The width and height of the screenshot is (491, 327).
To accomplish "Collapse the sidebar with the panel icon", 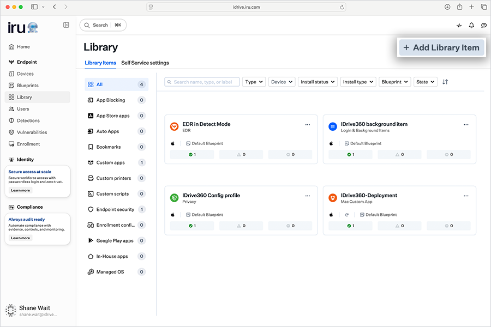I will point(66,25).
